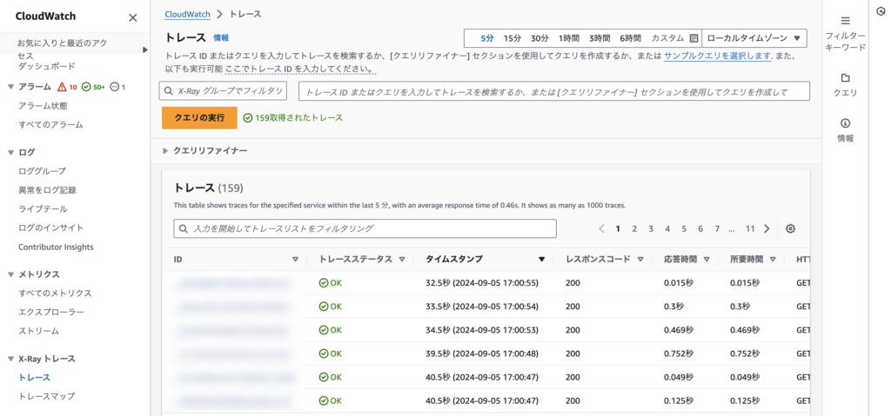Sort by ID column arrow

tap(295, 260)
